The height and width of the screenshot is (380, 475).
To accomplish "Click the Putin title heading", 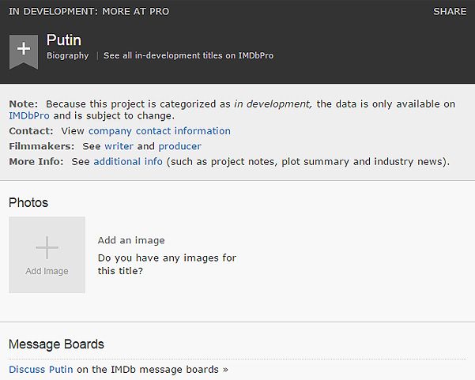I will tap(64, 40).
